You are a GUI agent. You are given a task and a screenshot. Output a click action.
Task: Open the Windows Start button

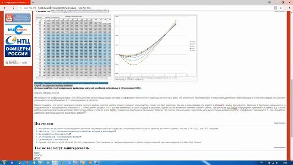click(4, 163)
